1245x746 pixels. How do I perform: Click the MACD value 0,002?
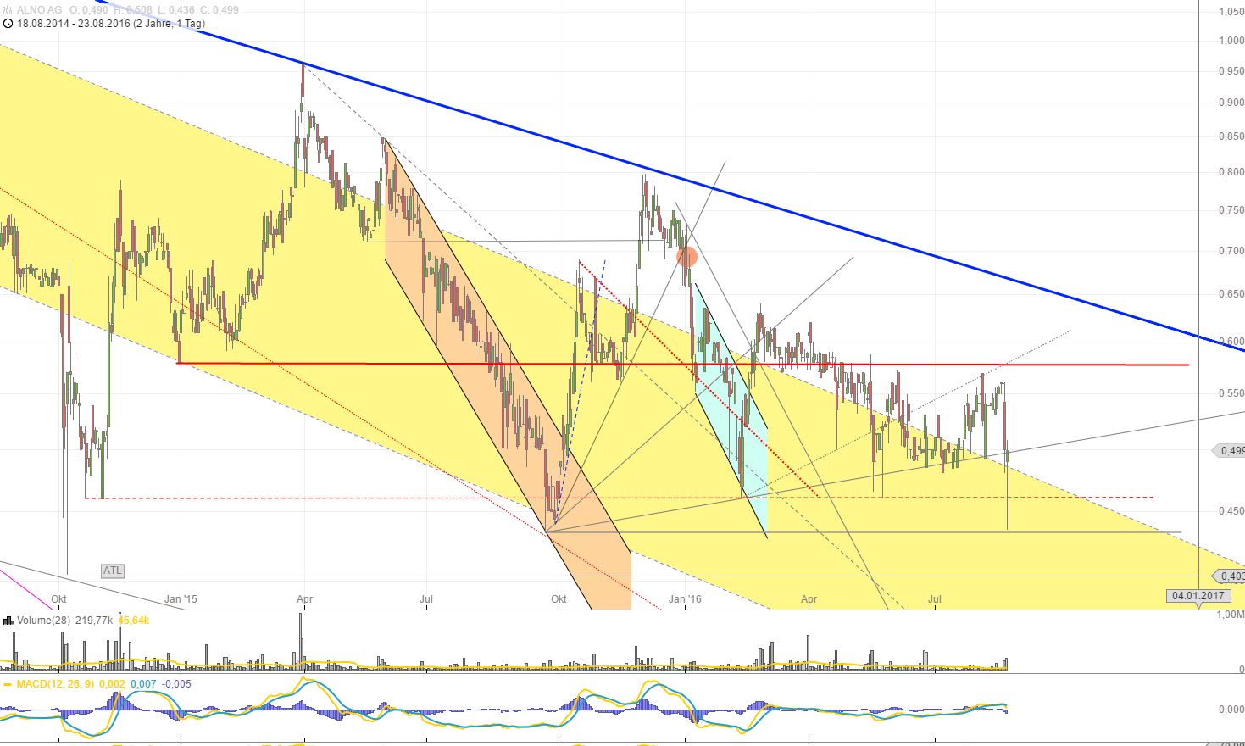coord(112,684)
